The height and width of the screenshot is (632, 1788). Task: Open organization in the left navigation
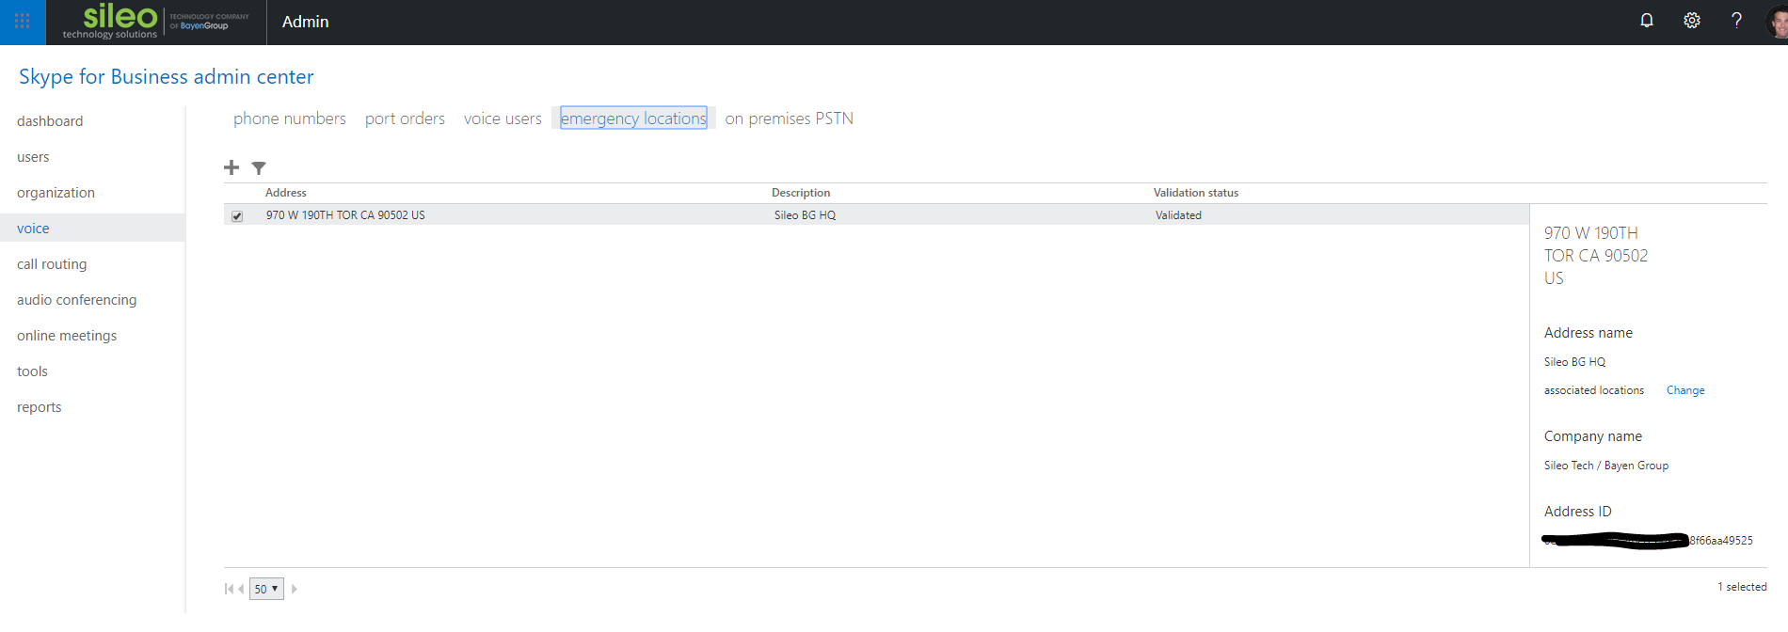56,193
